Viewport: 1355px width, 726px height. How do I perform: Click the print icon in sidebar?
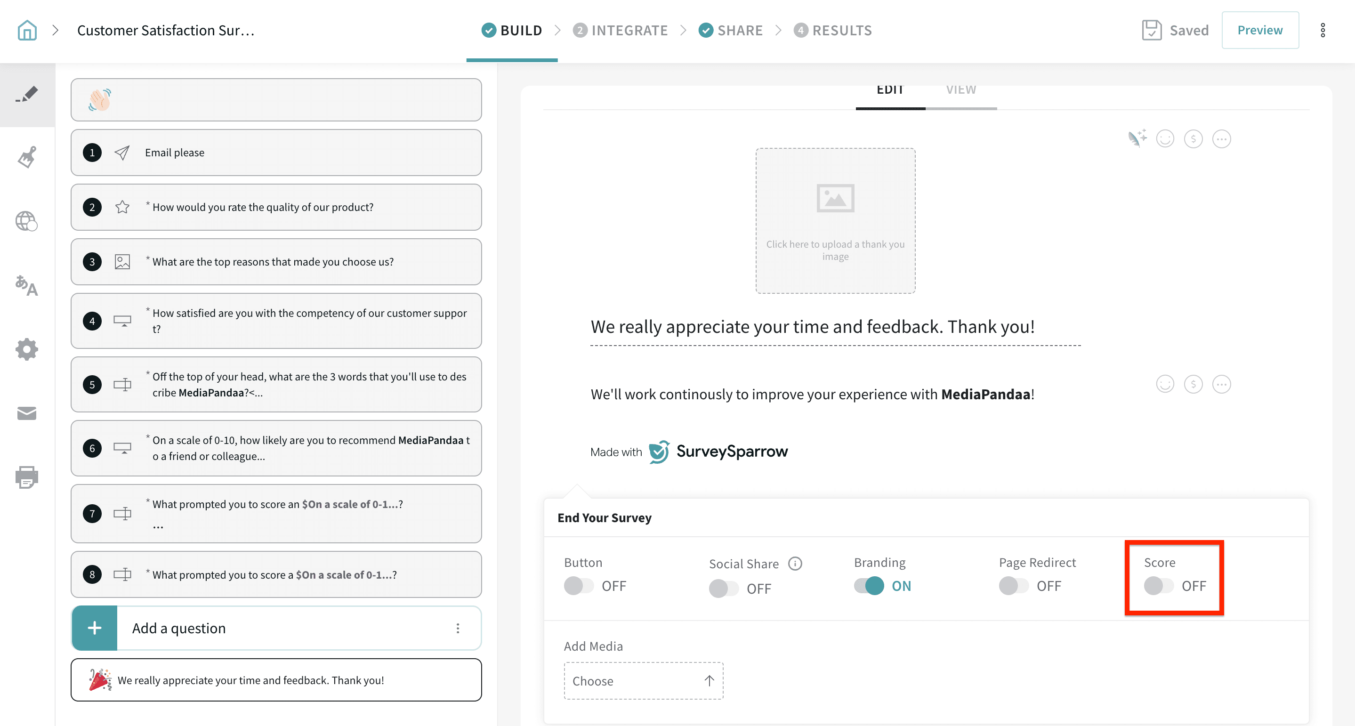27,476
